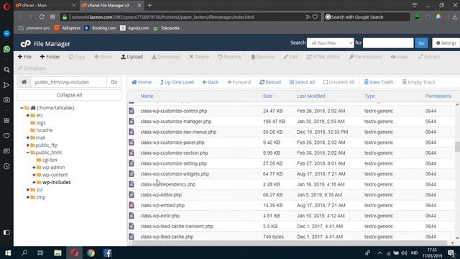Click the search text field

(388, 43)
